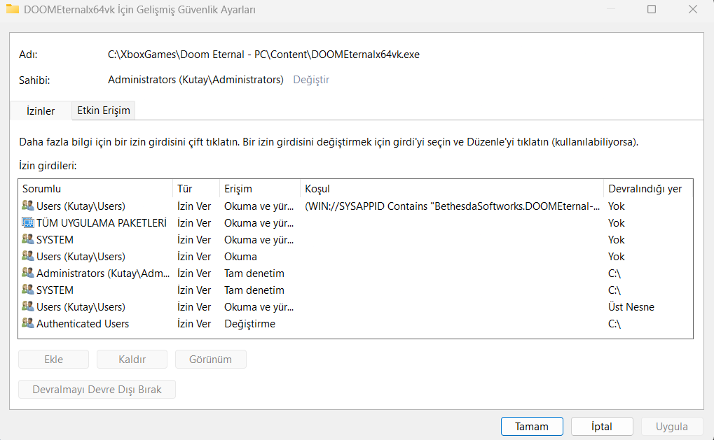Click the folder icon in the title bar
Screen dimensions: 714x440
[13, 8]
